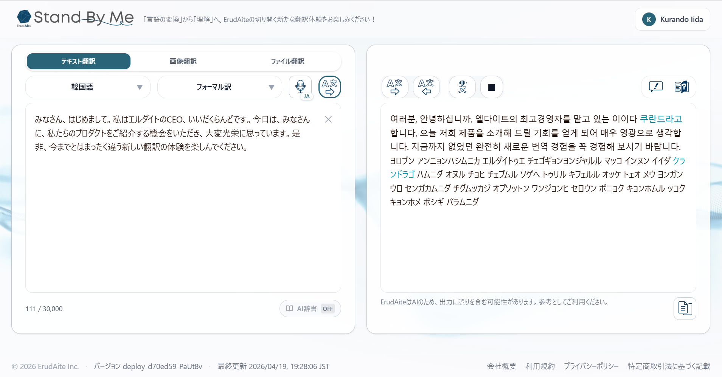Enable the AI辞書 dictionary toggle
This screenshot has width=722, height=377.
[310, 308]
